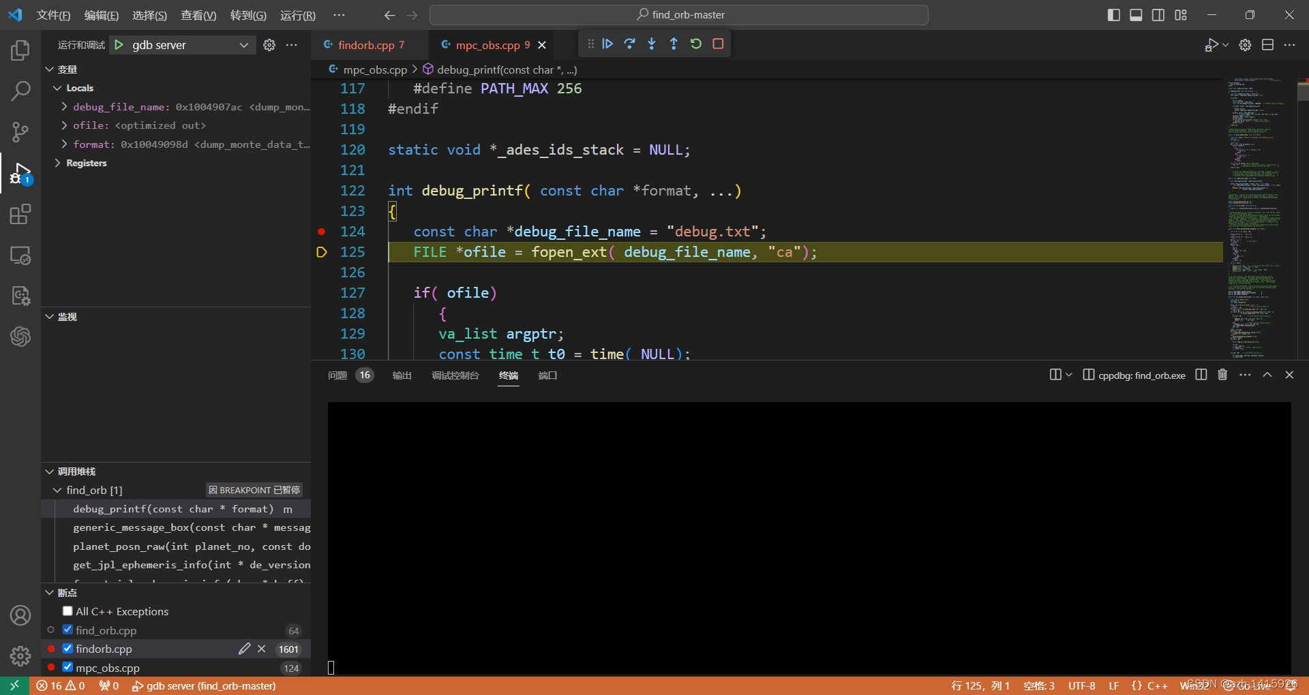Collapse the Locals tree node

(57, 88)
